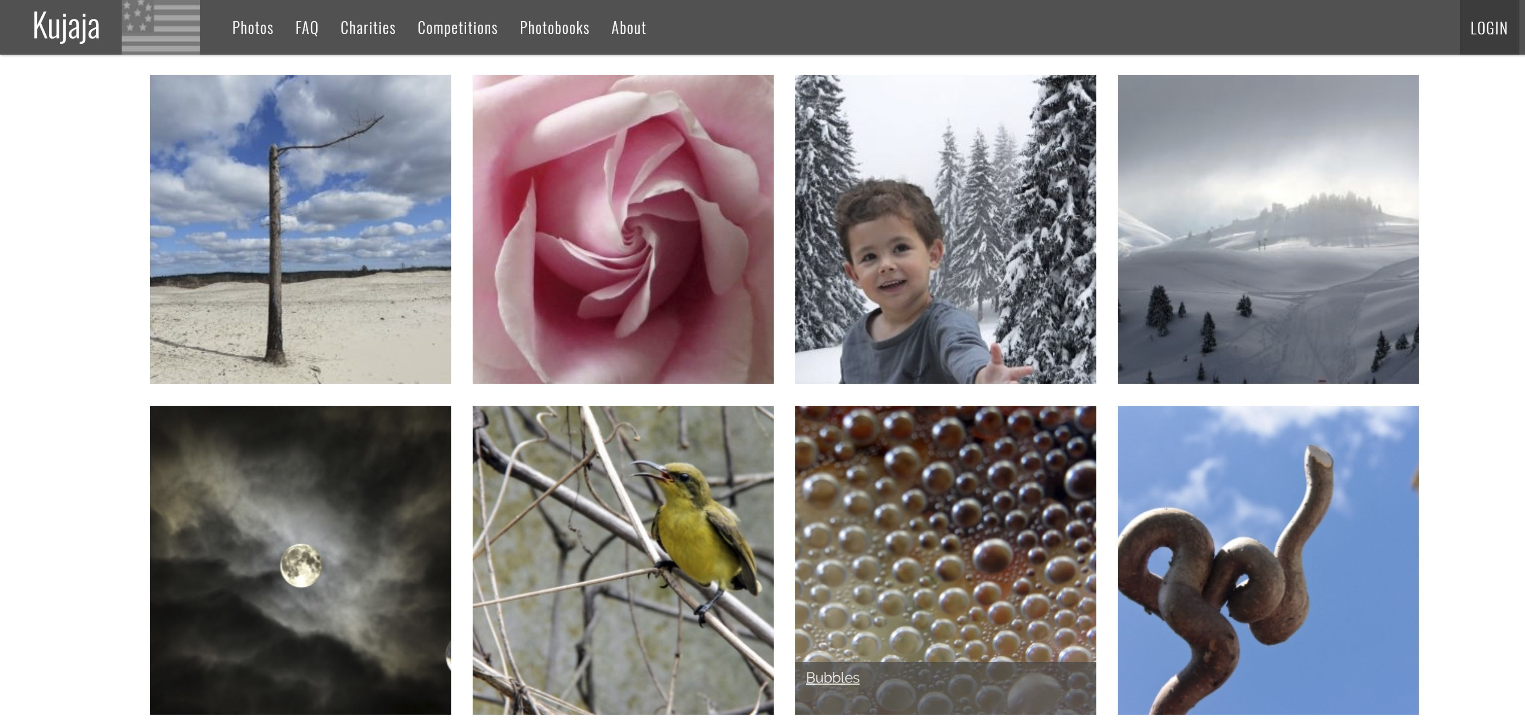The width and height of the screenshot is (1525, 725).
Task: Open the Charities section
Action: click(x=368, y=28)
